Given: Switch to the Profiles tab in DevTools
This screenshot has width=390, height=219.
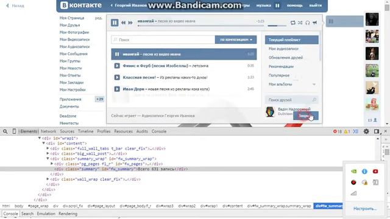Looking at the screenshot, I should tap(104, 131).
